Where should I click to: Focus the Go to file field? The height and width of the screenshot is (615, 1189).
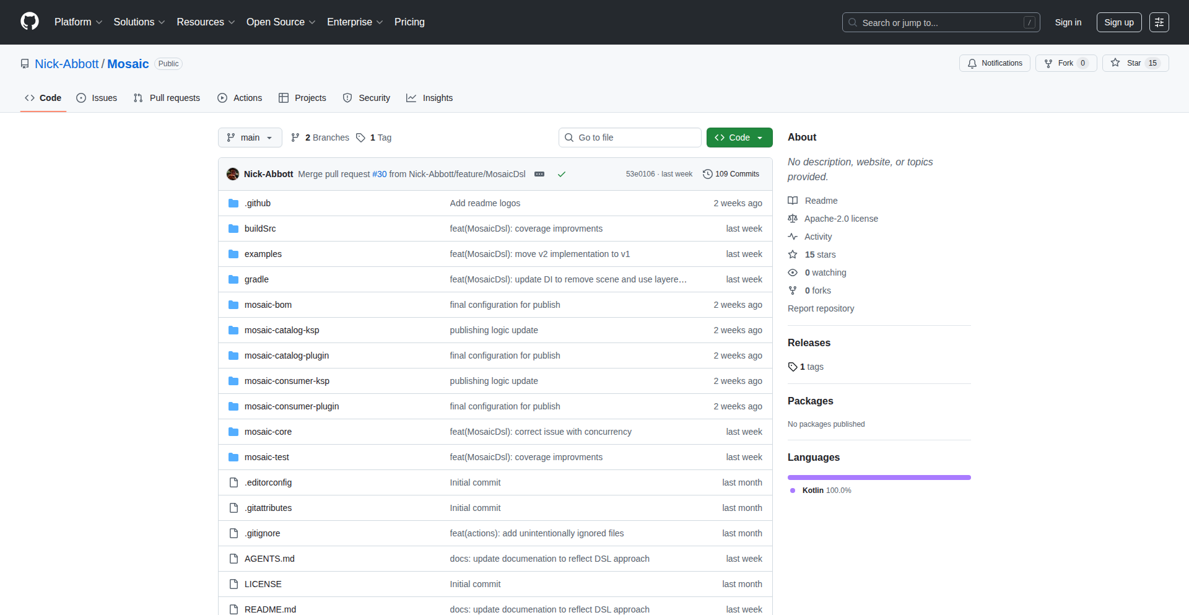click(630, 137)
